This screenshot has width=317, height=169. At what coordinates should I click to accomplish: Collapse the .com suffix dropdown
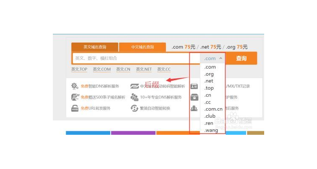(x=213, y=58)
